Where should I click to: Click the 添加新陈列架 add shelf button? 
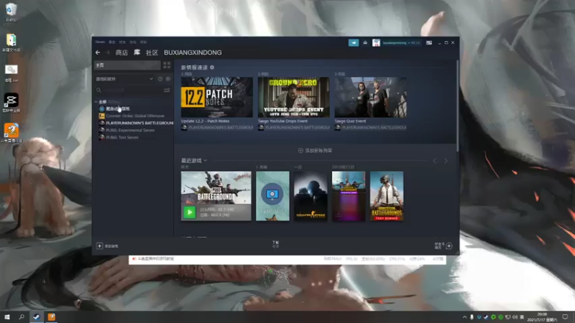[x=315, y=151]
